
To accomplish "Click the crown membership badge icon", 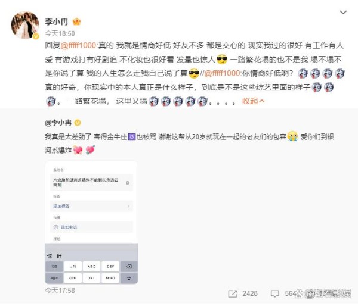I will (x=77, y=21).
